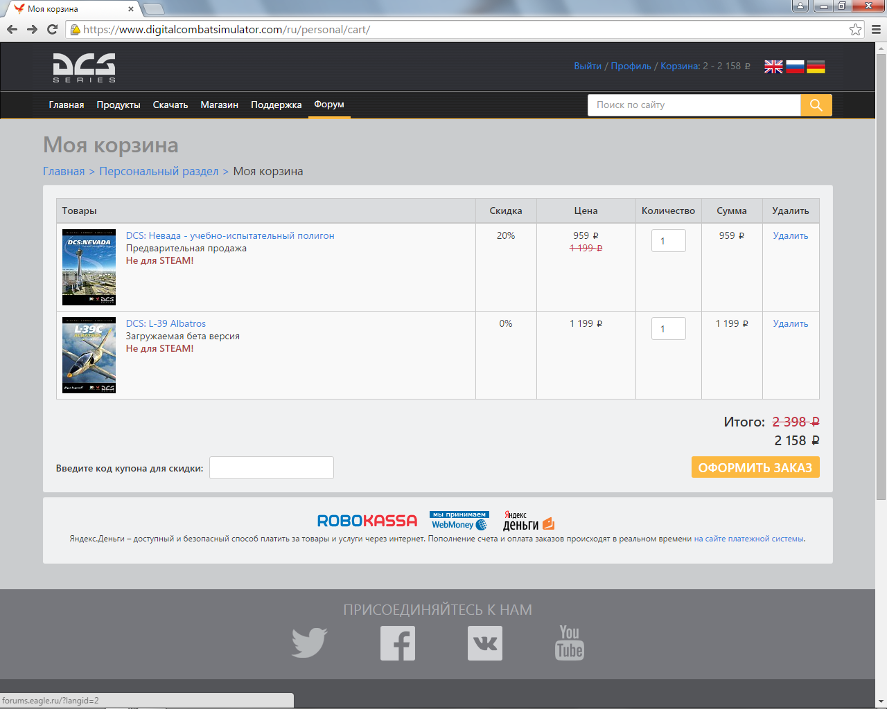887x709 pixels.
Task: Reload the page with refresh icon
Action: tap(52, 29)
